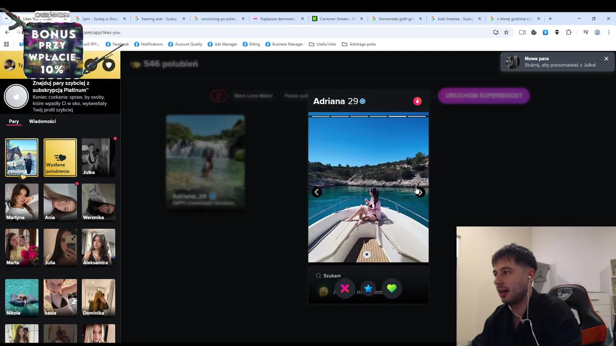Open the 'hearing aids - Szukaj' tab
The image size is (616, 346).
pyautogui.click(x=159, y=19)
